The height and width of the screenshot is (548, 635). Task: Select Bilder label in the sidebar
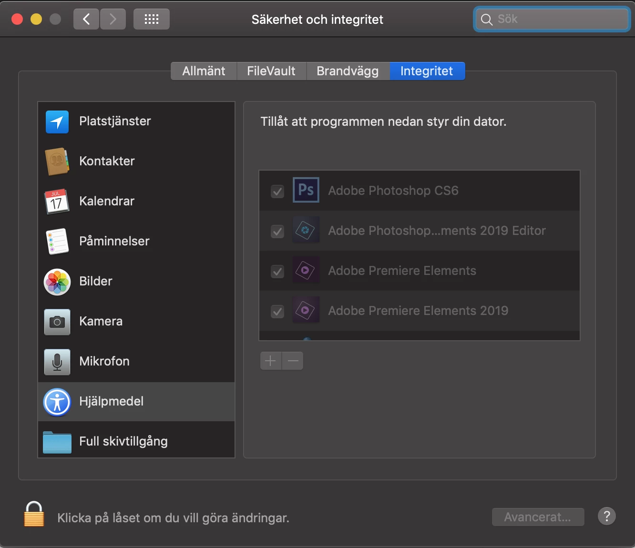click(96, 281)
